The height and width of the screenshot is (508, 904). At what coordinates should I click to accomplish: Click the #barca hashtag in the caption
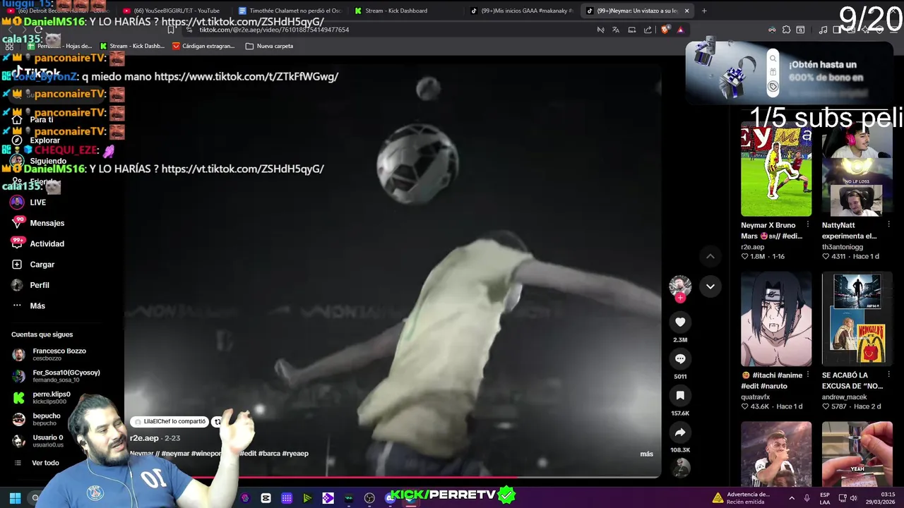pos(270,454)
